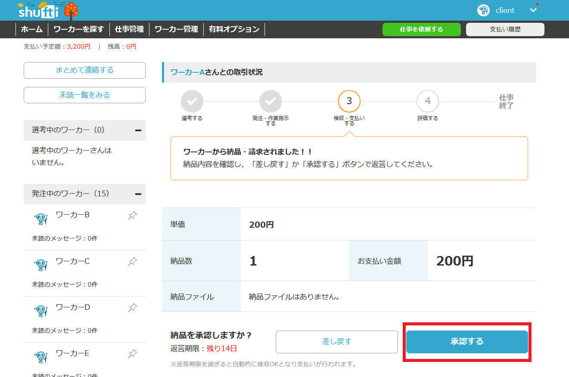
Task: Select ワーカーB name in sidebar
Action: [x=73, y=215]
